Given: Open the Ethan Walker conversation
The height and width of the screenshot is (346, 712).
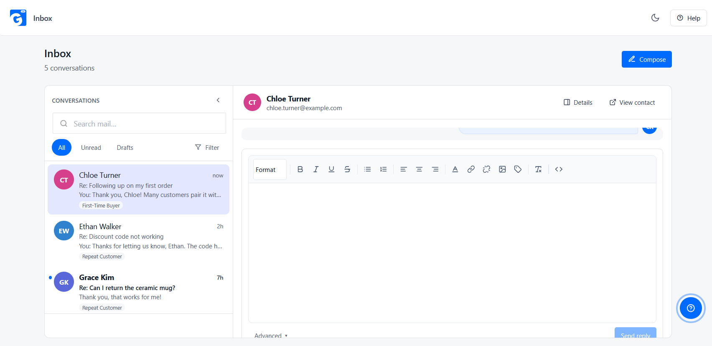Looking at the screenshot, I should pyautogui.click(x=138, y=241).
